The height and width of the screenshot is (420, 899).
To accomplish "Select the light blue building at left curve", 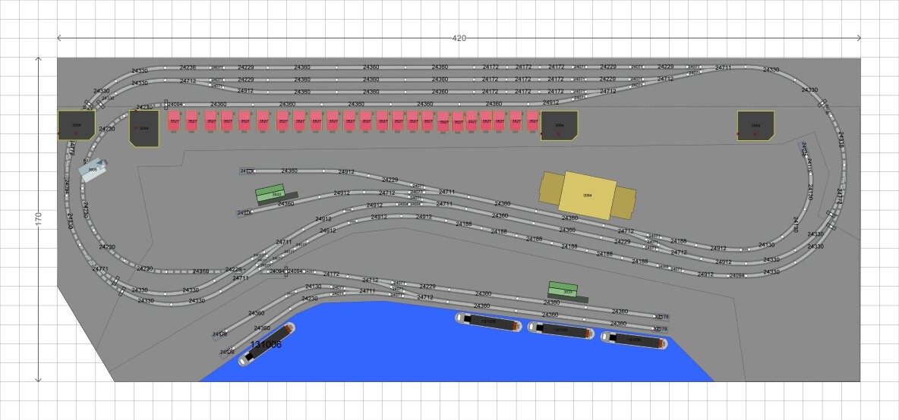I will (x=94, y=169).
